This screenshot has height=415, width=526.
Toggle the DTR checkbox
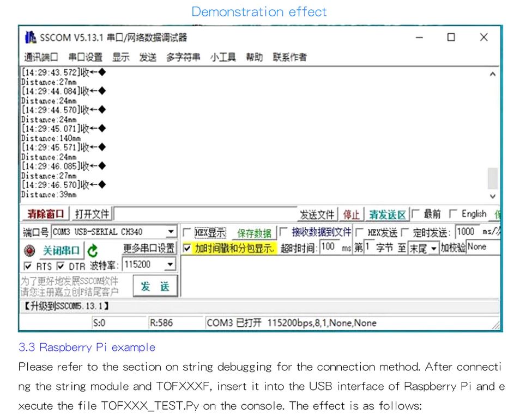[x=61, y=267]
